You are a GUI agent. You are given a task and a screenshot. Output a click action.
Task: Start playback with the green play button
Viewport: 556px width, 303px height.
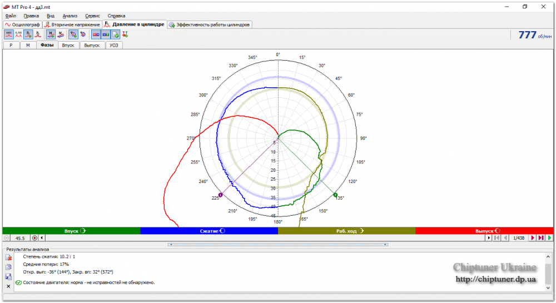(x=550, y=238)
